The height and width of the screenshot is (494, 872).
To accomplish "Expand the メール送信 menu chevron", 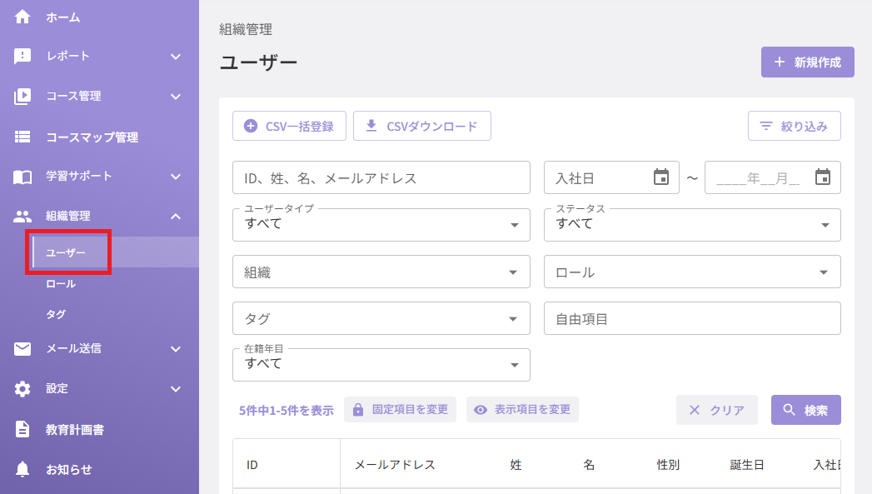I will [x=176, y=349].
